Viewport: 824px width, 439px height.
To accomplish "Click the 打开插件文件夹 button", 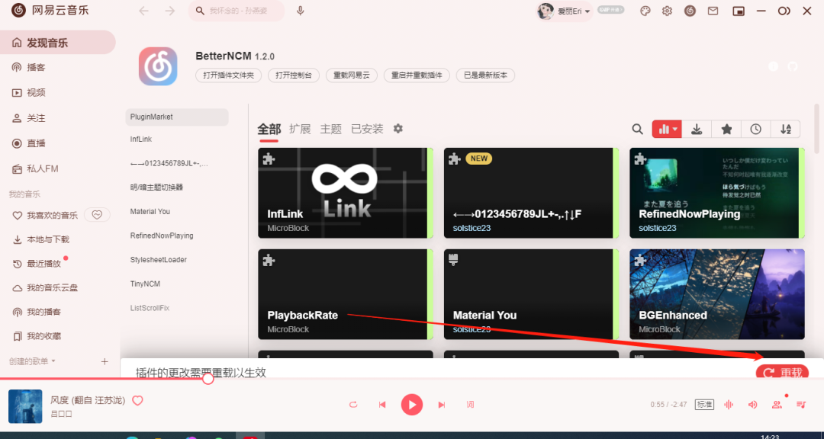I will pyautogui.click(x=229, y=75).
